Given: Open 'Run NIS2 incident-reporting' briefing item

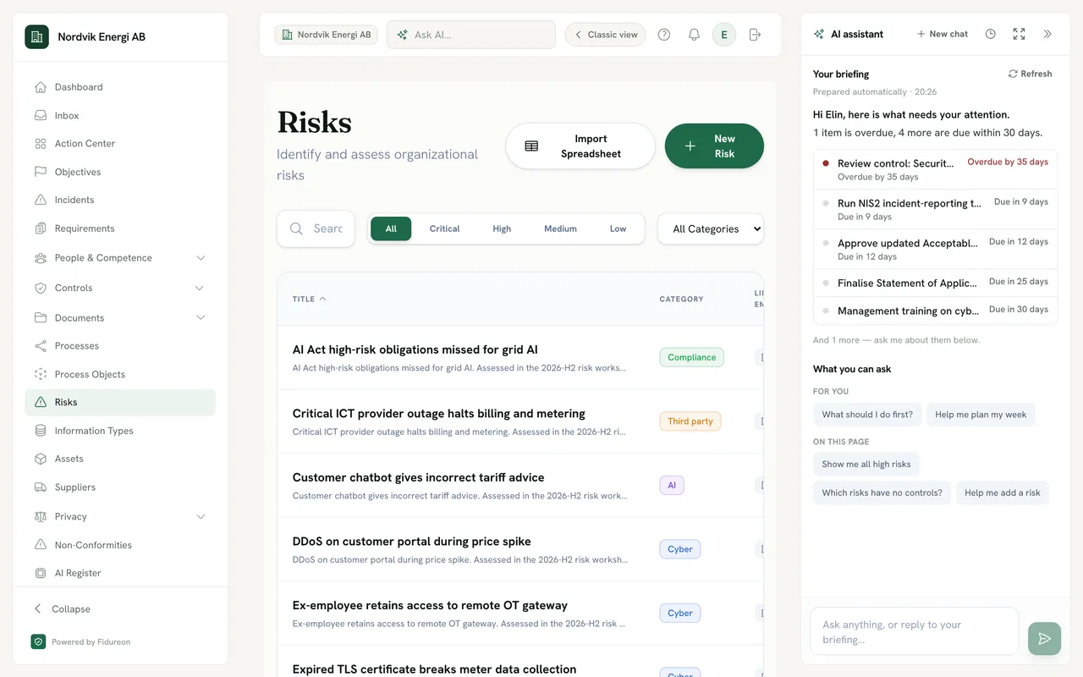Looking at the screenshot, I should (x=935, y=209).
